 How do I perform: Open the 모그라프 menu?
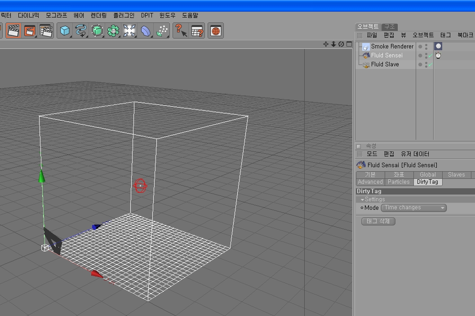pos(56,15)
